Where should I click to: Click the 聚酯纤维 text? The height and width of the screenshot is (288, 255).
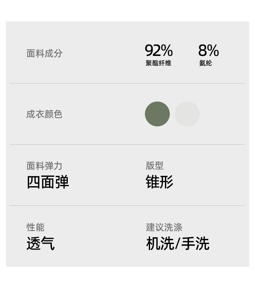coord(158,63)
